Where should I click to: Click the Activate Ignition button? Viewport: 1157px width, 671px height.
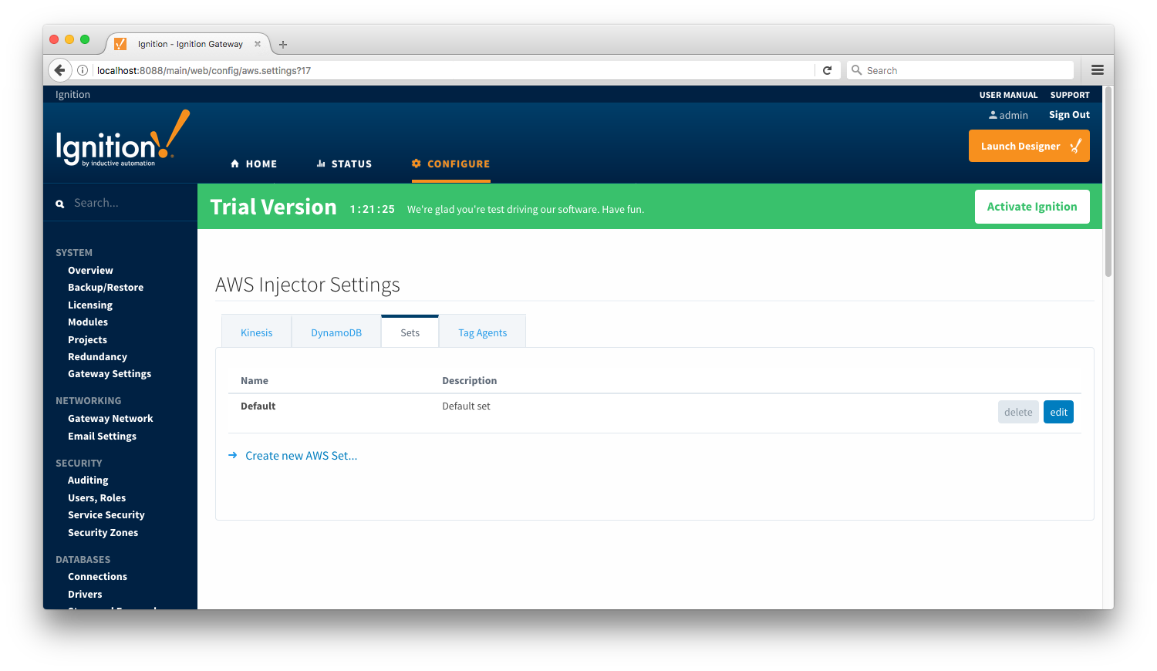(x=1031, y=207)
